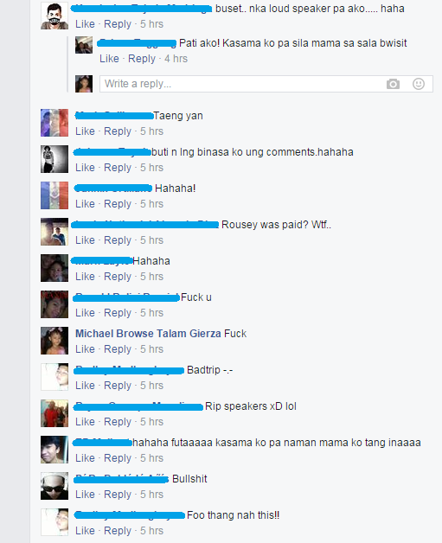Reply to the 'Fuck u' comment

(x=118, y=313)
